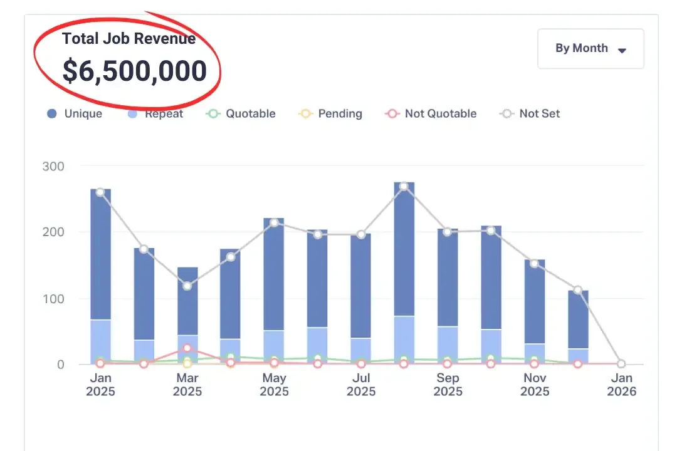
Task: Toggle the Quotable legend series
Action: pos(241,113)
